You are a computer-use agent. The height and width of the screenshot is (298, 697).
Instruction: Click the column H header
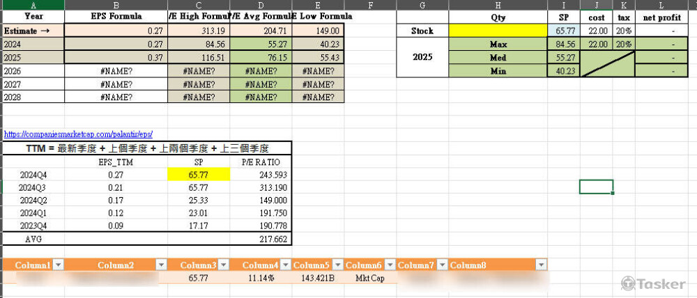498,5
